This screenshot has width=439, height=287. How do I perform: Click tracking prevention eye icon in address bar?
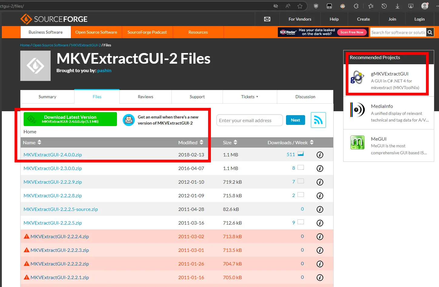tap(276, 6)
